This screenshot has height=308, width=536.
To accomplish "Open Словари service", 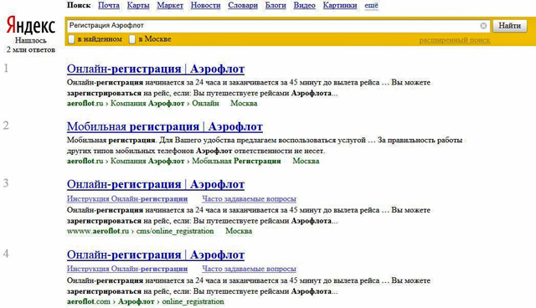I will coord(243,6).
